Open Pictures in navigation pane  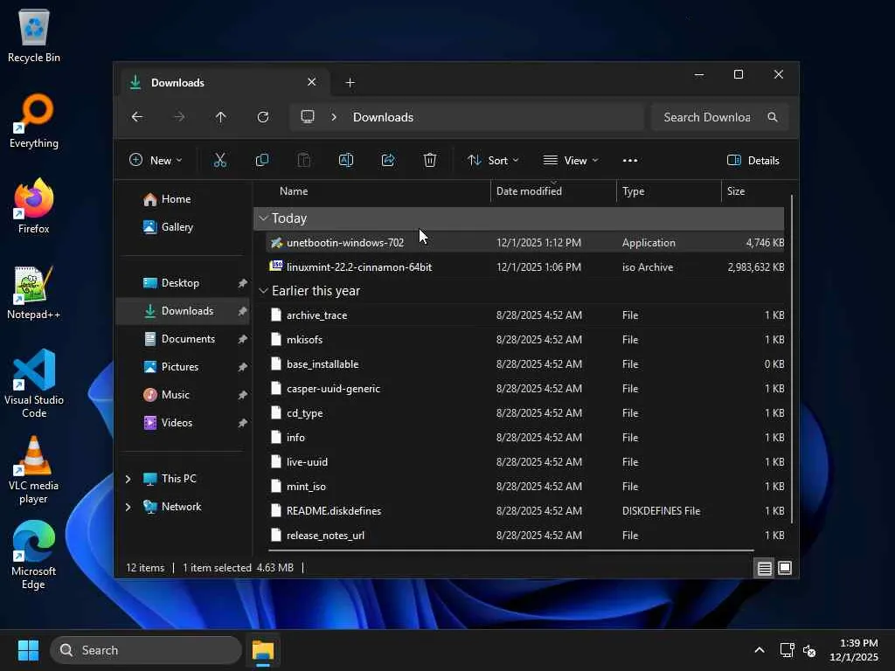coord(183,367)
